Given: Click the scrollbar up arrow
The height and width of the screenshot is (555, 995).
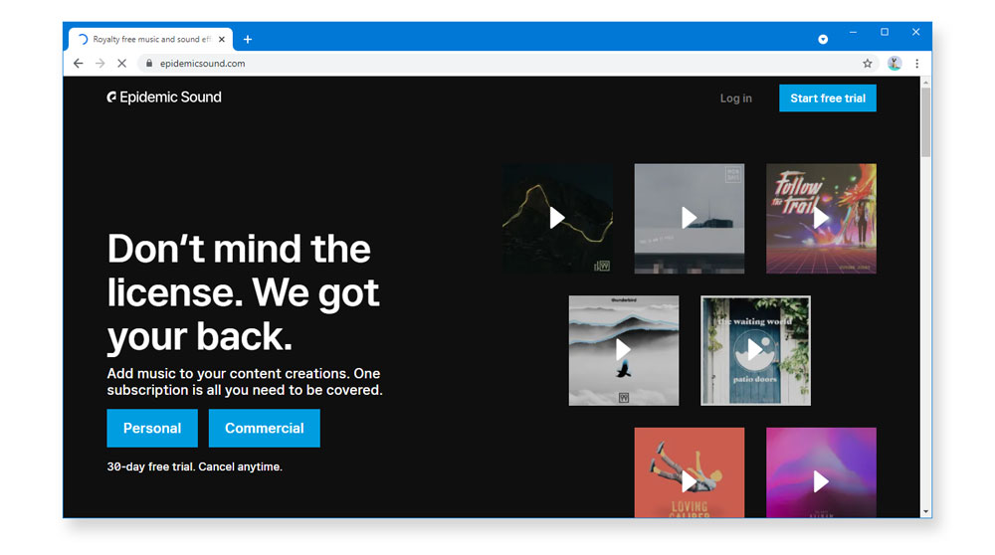Looking at the screenshot, I should coord(925,83).
